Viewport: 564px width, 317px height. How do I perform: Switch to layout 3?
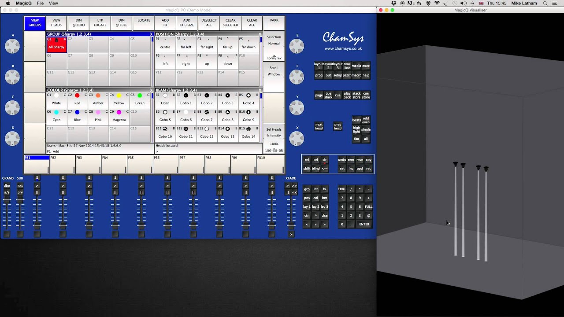[338, 66]
